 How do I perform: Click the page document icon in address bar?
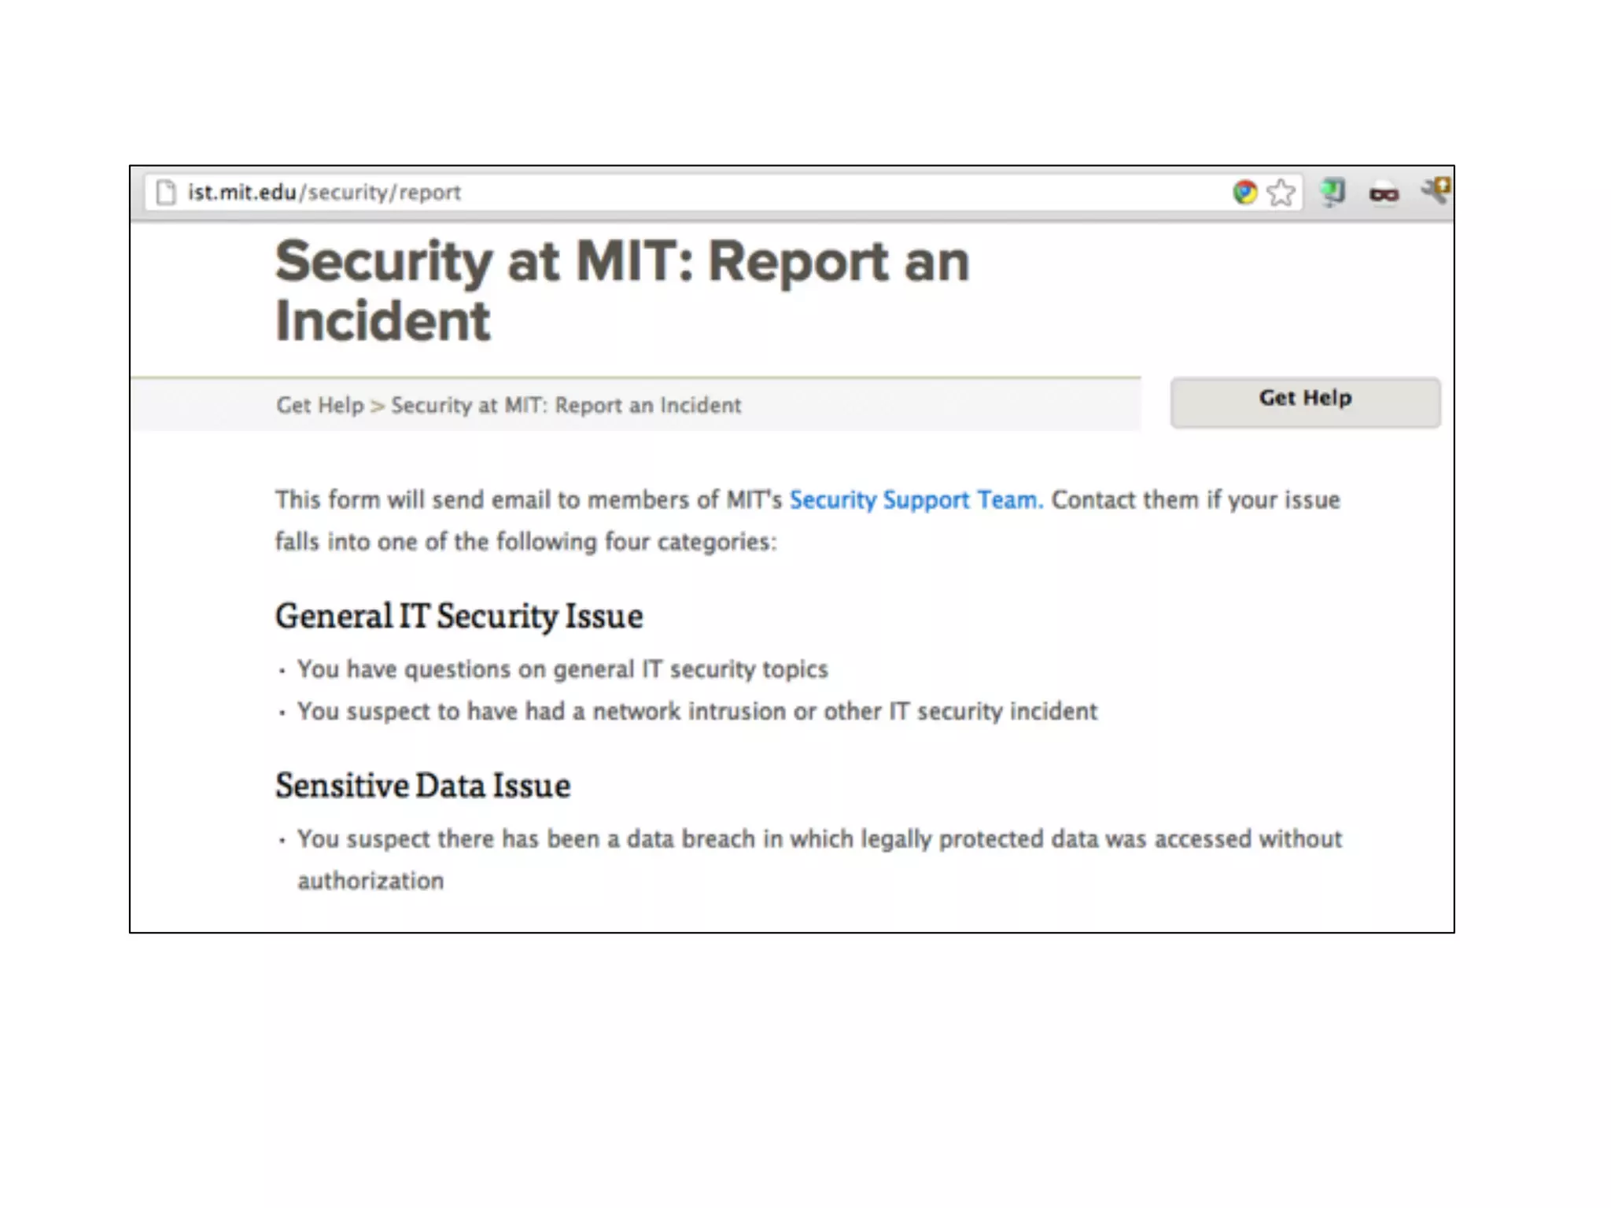coord(165,192)
